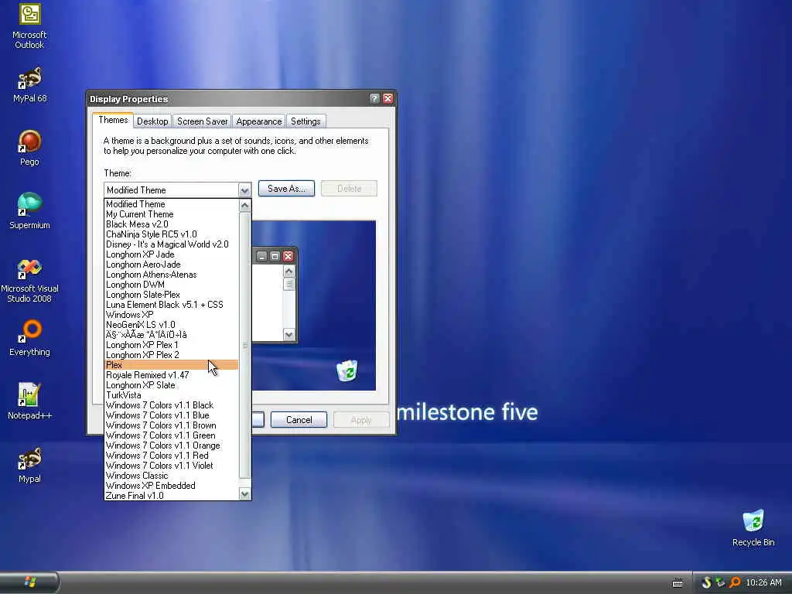This screenshot has width=792, height=594.
Task: Select the MyPal 68 desktop shortcut
Action: (x=29, y=85)
